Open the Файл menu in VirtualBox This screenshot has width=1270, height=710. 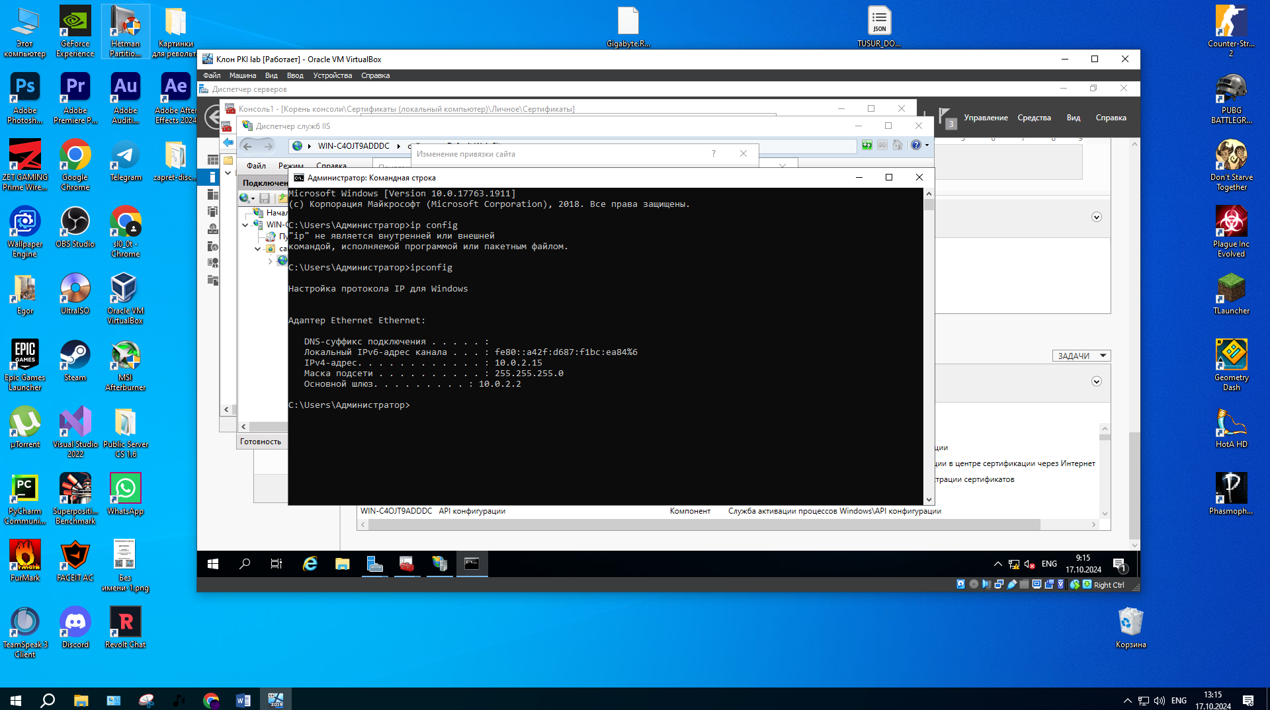[212, 75]
